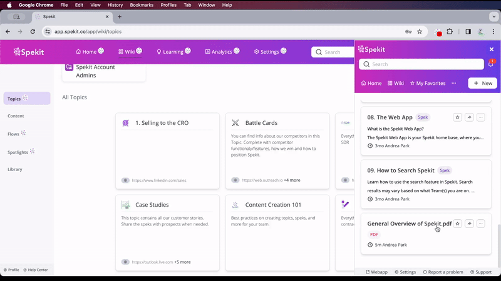Reload the page in Chrome
Screen dimensions: 501x281
coord(33,32)
